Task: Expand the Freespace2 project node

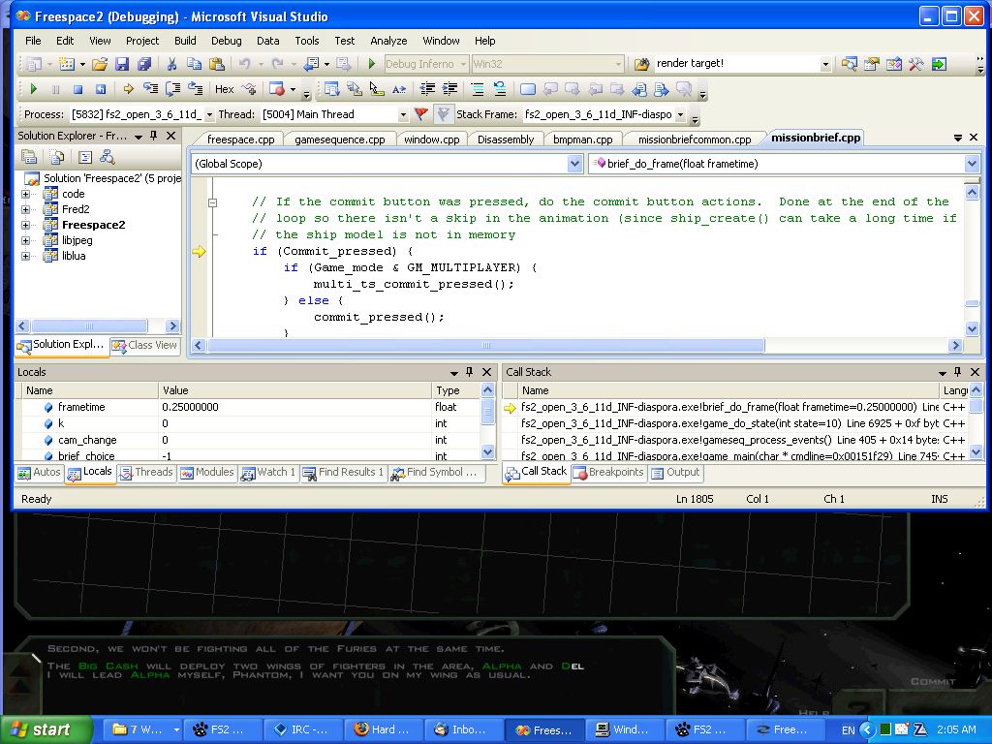Action: click(x=26, y=225)
